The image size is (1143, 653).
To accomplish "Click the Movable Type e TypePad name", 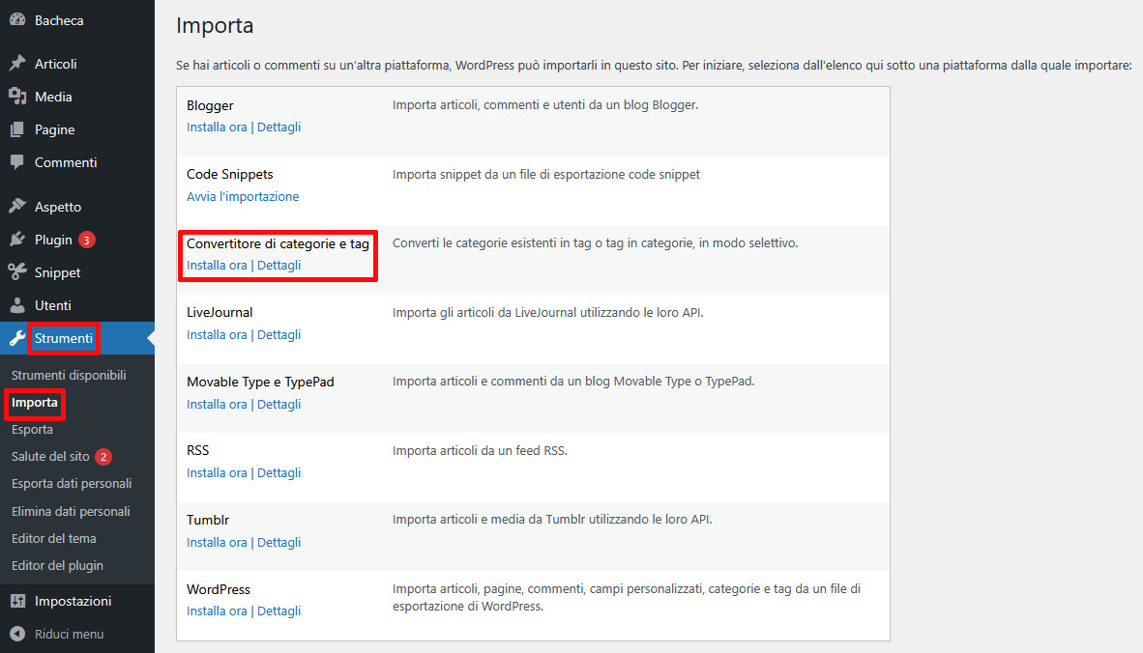I will tap(260, 382).
